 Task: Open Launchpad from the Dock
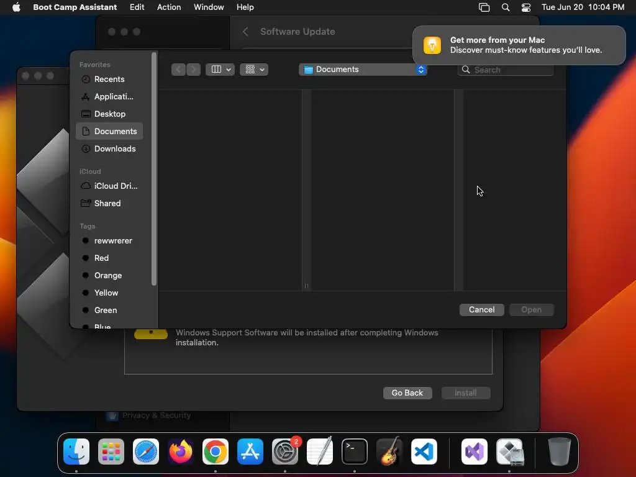tap(111, 452)
